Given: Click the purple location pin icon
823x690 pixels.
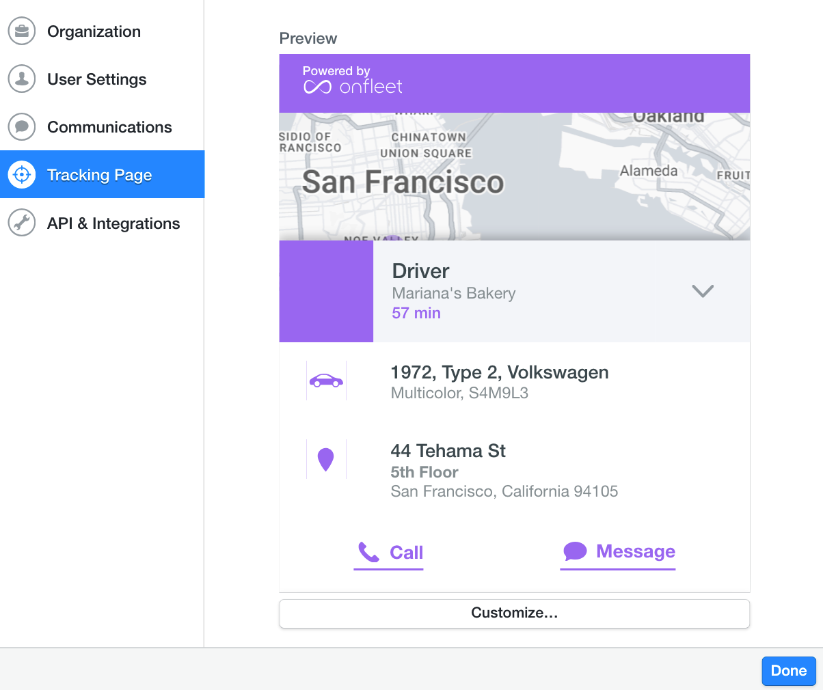Looking at the screenshot, I should 326,460.
